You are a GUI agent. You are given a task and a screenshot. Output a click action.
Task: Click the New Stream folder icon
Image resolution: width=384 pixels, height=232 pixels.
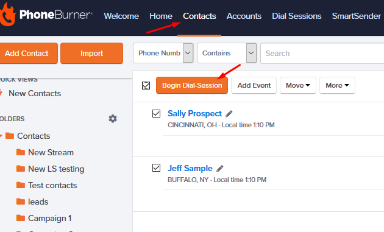point(21,152)
